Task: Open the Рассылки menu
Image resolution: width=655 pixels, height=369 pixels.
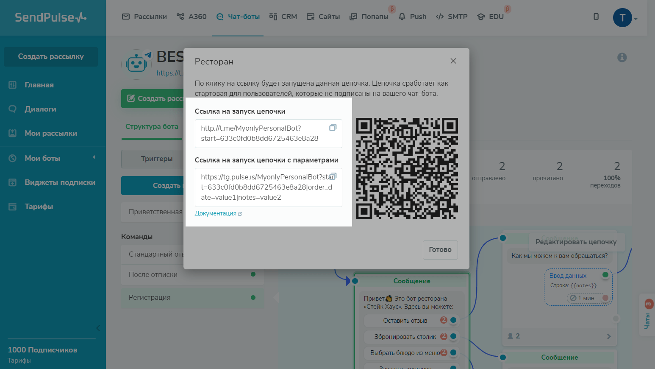Action: click(144, 17)
